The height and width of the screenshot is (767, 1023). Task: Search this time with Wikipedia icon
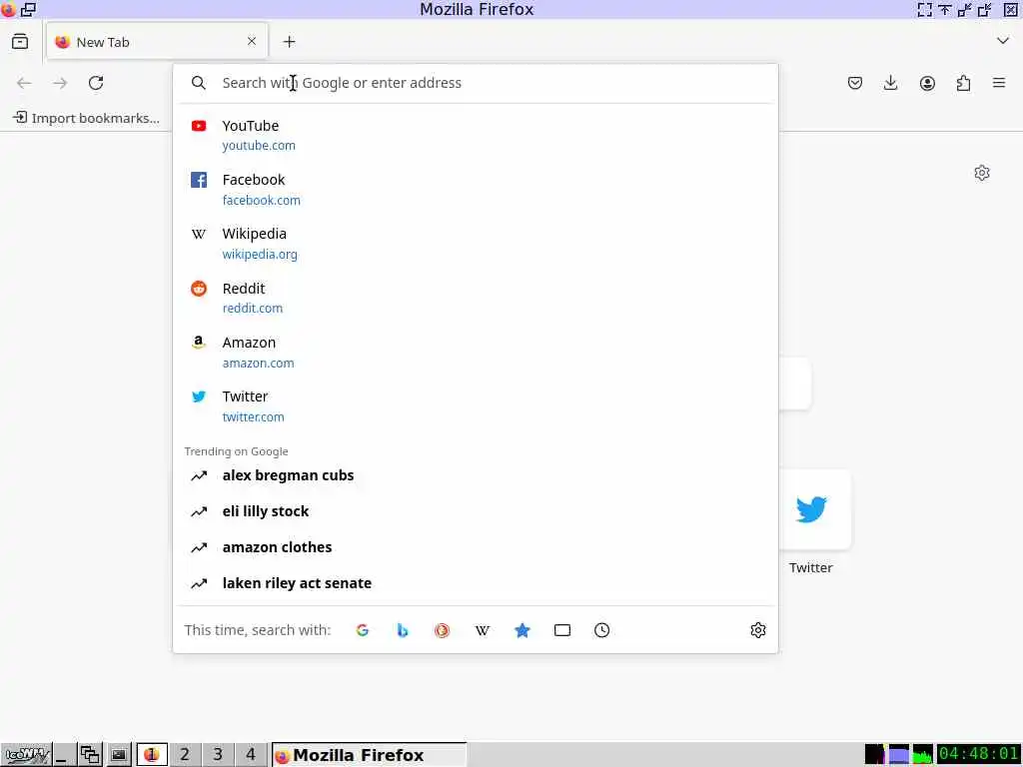point(483,630)
